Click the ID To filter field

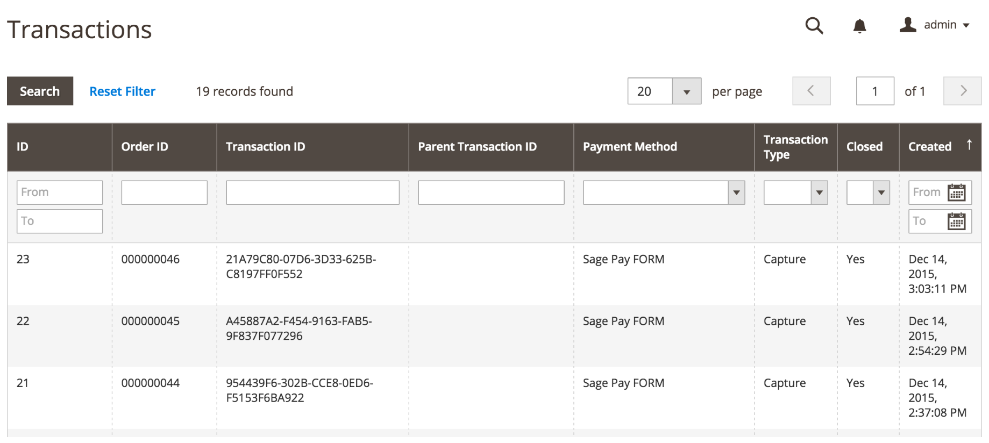(x=60, y=222)
